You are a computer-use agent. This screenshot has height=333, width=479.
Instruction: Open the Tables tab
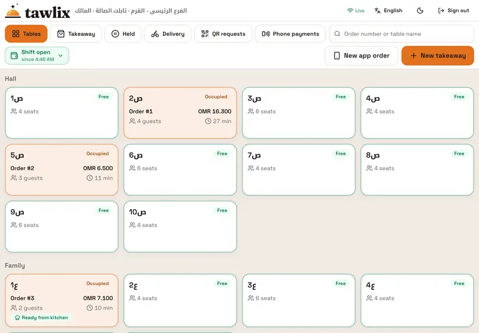(x=26, y=34)
